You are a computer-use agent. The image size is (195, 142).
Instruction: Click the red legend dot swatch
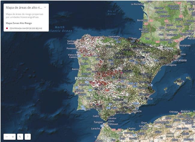(7, 28)
